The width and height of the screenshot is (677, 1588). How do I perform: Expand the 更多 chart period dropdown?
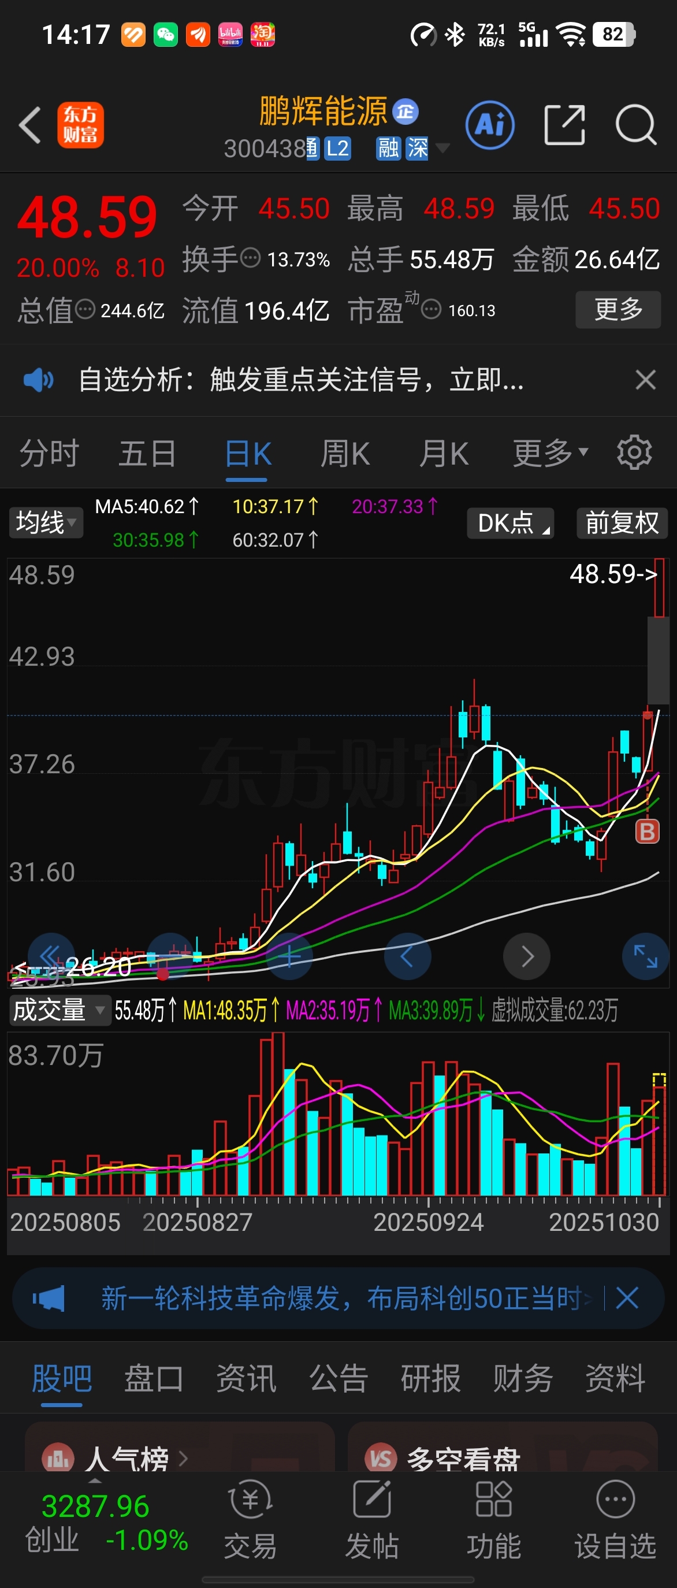point(550,454)
